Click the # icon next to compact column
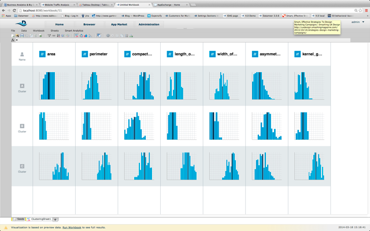The height and width of the screenshot is (231, 370). tap(127, 54)
